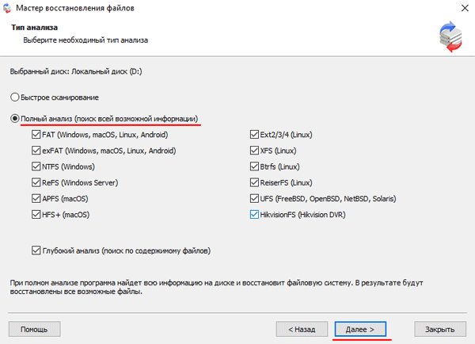Go back with the Назад button
Screen dimensions: 475x344
click(302, 328)
